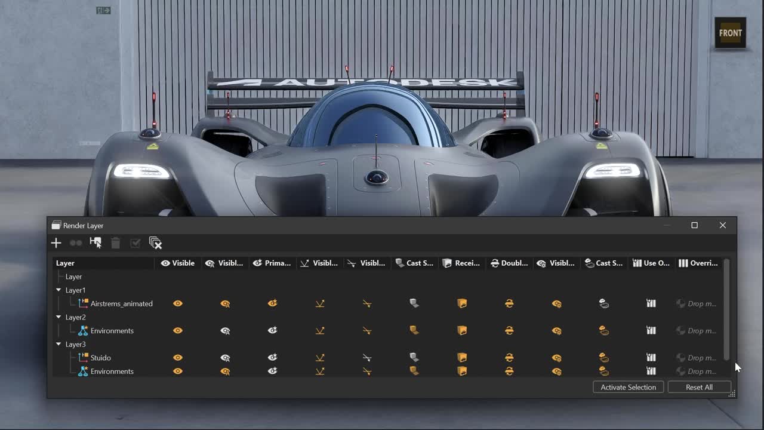Delete the layer with the trash icon

pos(116,243)
